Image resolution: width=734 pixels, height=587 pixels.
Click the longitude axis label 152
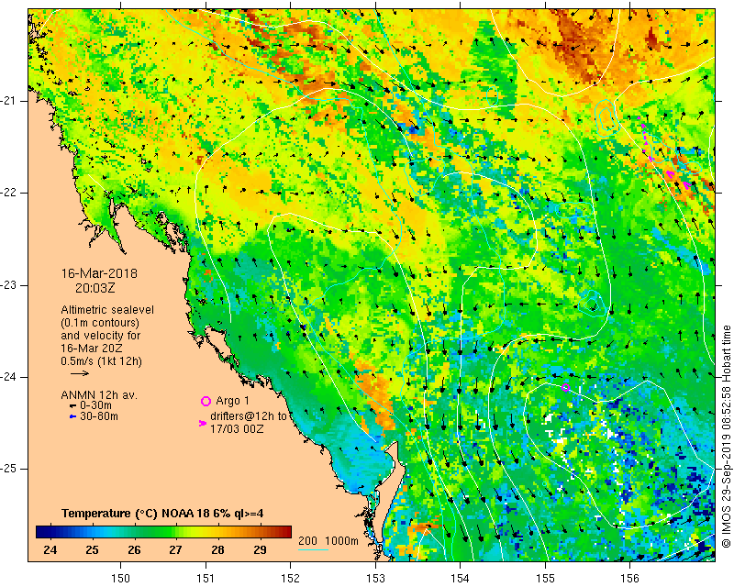(290, 578)
